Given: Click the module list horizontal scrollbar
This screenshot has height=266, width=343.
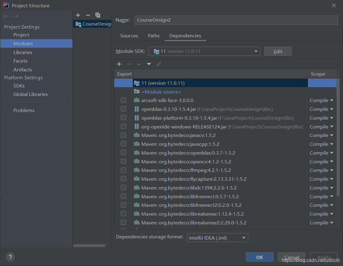Looking at the screenshot, I should point(89,246).
